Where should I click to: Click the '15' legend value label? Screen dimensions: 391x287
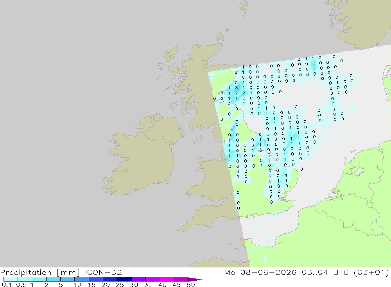[91, 285]
